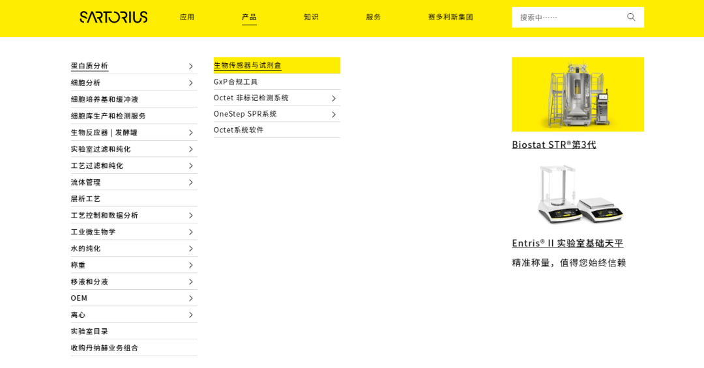This screenshot has height=368, width=704.
Task: Click 移液和分液 label
Action: coord(89,282)
